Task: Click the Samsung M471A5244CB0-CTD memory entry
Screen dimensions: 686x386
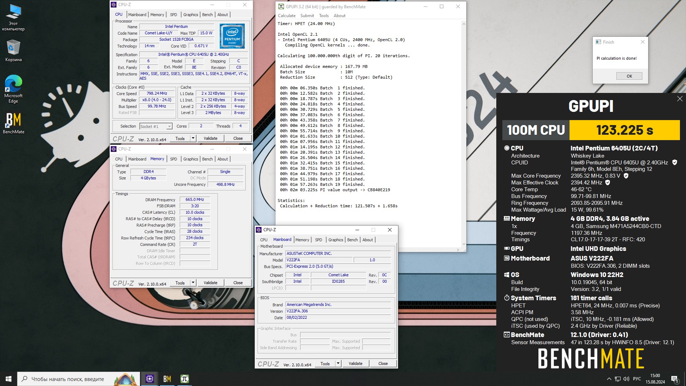Action: [x=616, y=226]
